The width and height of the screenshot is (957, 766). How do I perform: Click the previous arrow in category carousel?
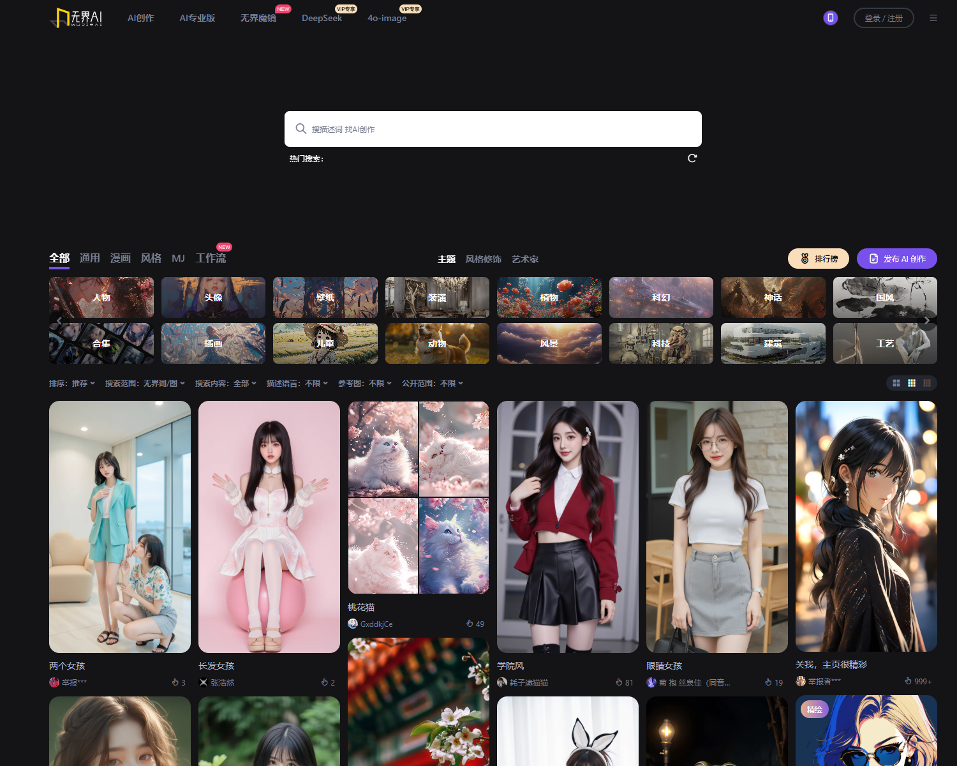pyautogui.click(x=59, y=320)
